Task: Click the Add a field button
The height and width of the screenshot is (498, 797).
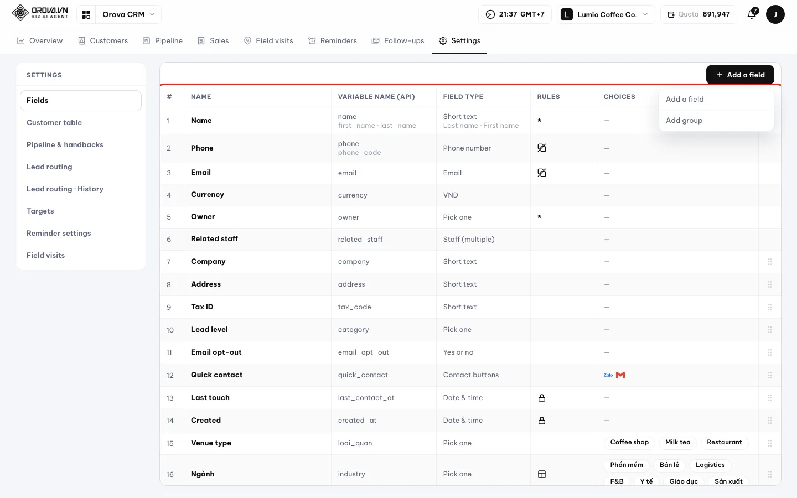Action: [x=740, y=75]
